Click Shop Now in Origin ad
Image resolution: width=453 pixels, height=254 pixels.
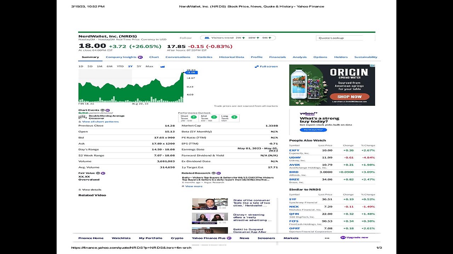point(349,97)
